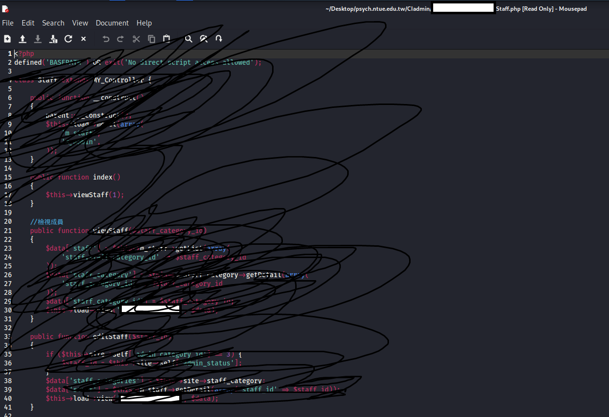This screenshot has height=417, width=609.
Task: Click the Undo toolbar icon
Action: tap(106, 39)
